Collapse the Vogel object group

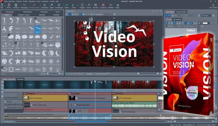pos(35,18)
